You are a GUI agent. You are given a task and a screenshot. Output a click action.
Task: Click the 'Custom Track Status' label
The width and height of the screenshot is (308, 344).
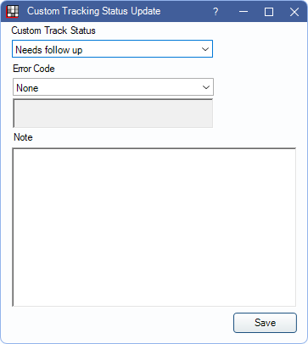tap(53, 31)
